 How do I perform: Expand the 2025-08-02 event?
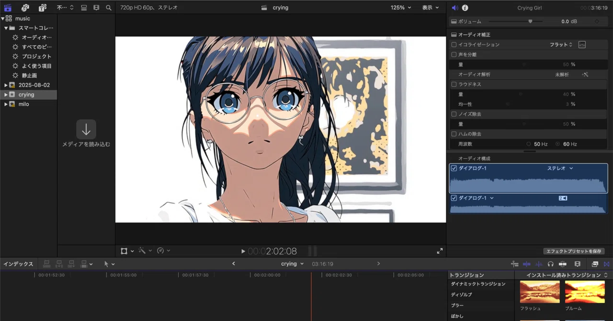pos(6,85)
